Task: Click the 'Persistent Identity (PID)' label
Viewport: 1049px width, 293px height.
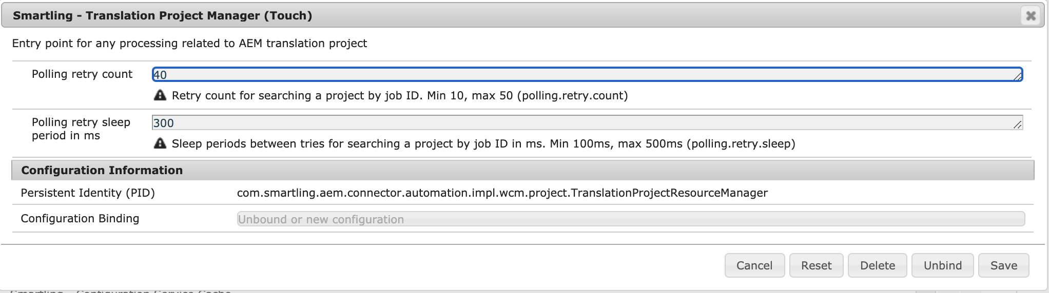Action: [x=88, y=193]
